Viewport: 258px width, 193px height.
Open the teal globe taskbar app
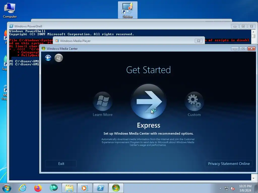[54, 188]
